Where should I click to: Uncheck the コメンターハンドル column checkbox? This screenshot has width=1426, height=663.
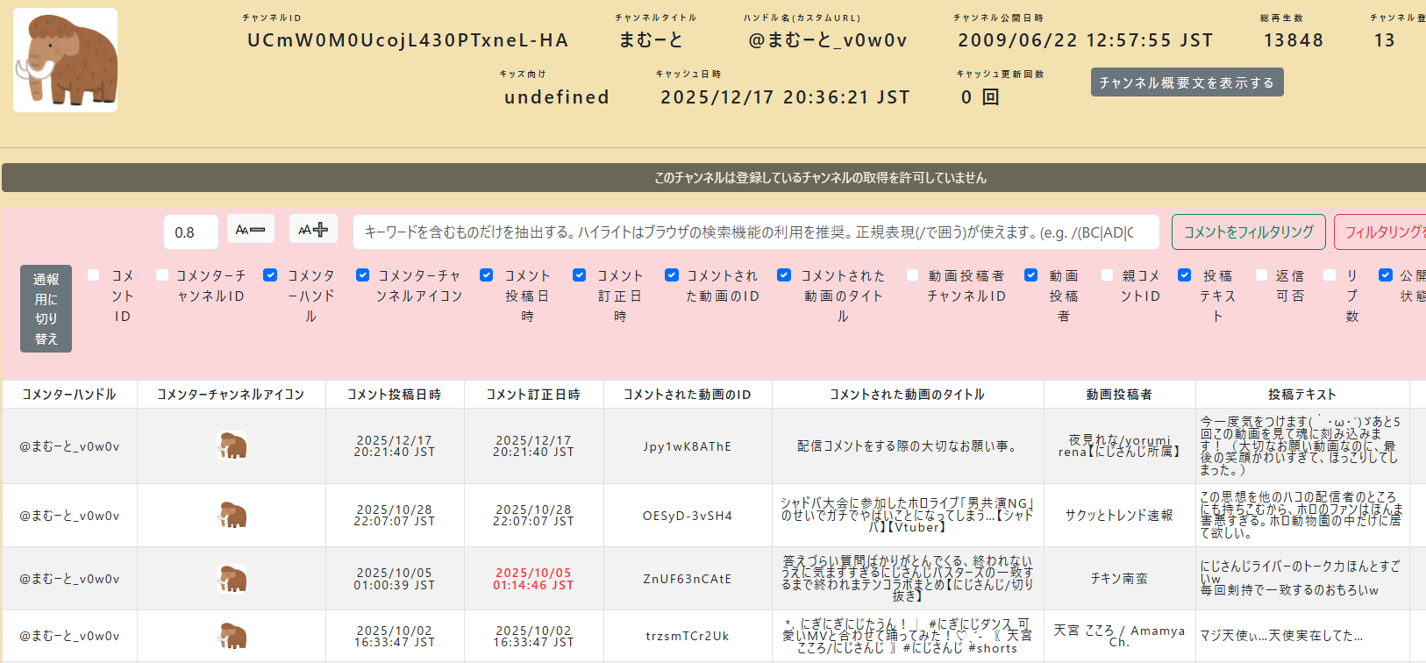[270, 275]
